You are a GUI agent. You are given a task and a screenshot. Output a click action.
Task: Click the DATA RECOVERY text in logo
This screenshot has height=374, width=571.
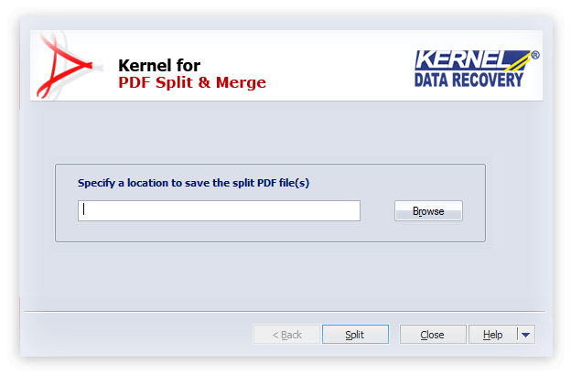(x=469, y=80)
